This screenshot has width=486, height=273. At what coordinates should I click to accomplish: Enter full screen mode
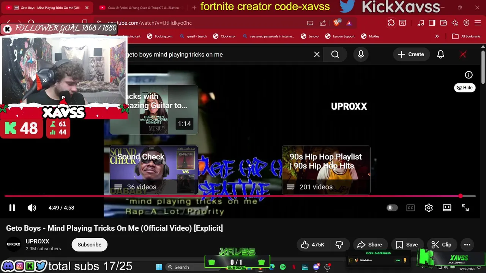(465, 208)
